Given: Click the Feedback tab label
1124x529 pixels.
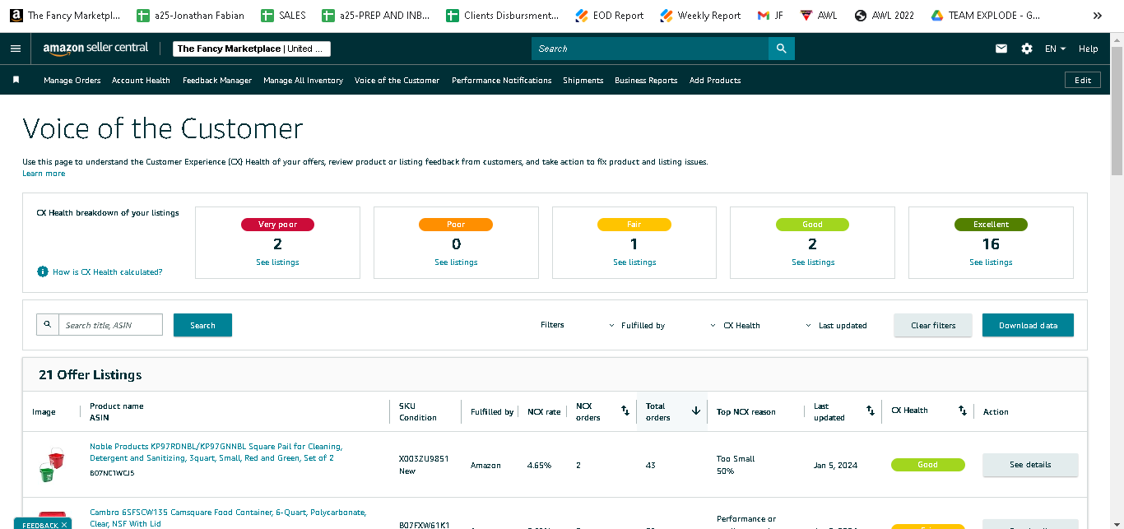Looking at the screenshot, I should click(x=39, y=525).
